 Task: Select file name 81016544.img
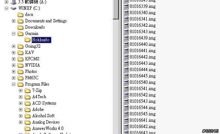[x=143, y=108]
